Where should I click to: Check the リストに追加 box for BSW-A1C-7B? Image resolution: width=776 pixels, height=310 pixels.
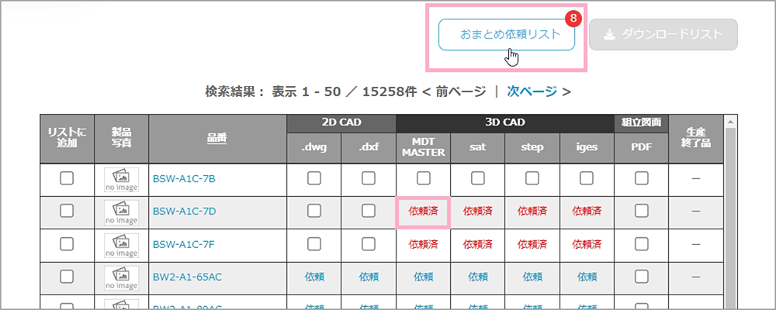[x=67, y=179]
